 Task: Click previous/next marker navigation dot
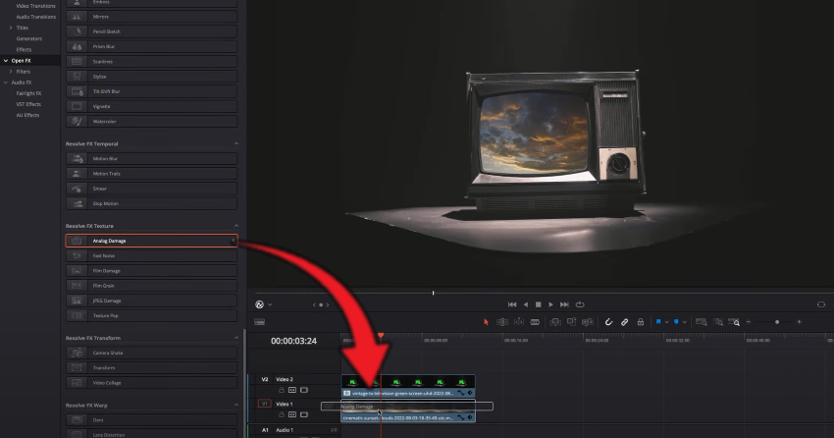tap(321, 305)
